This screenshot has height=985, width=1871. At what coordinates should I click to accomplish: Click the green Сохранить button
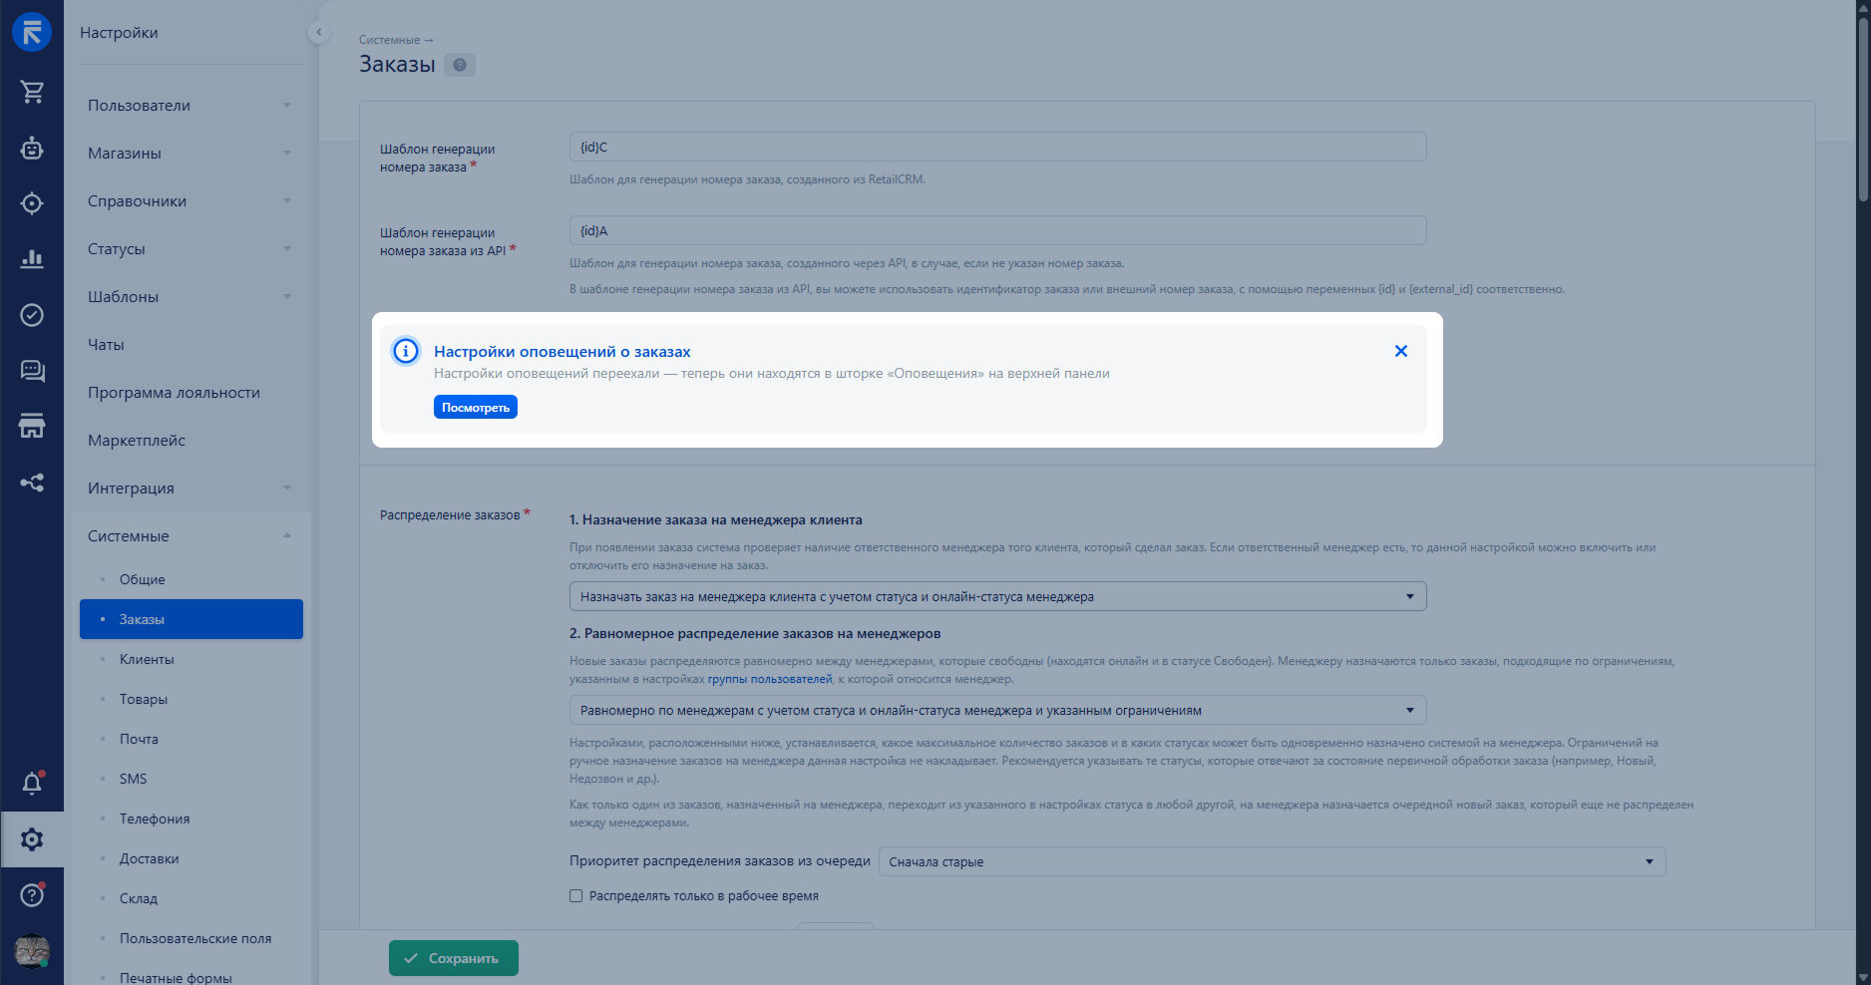[x=454, y=958]
